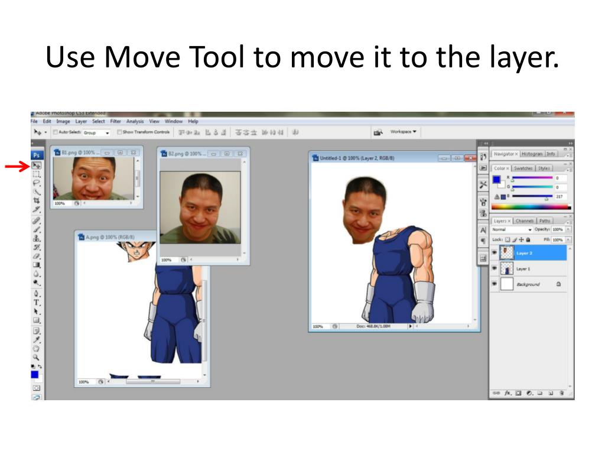
Task: Create a new layer group
Action: [540, 393]
